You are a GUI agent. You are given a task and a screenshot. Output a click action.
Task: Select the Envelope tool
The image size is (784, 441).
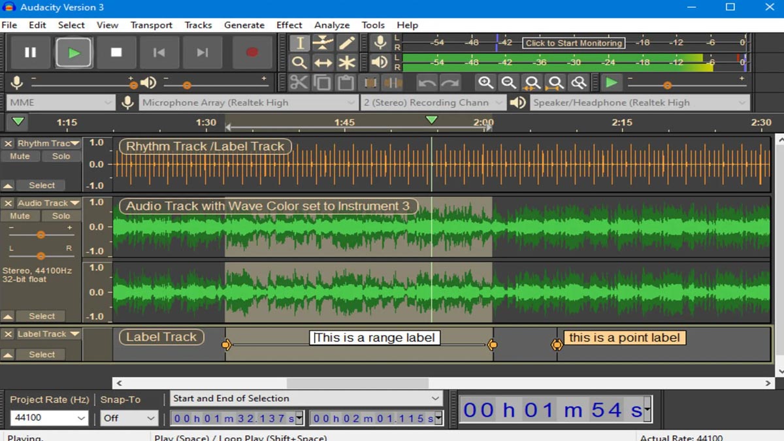pyautogui.click(x=323, y=43)
